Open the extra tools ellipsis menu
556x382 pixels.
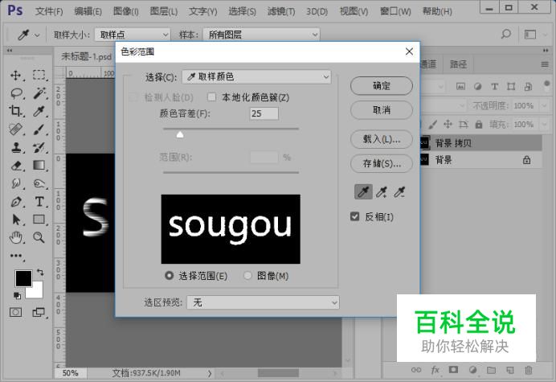tap(16, 256)
